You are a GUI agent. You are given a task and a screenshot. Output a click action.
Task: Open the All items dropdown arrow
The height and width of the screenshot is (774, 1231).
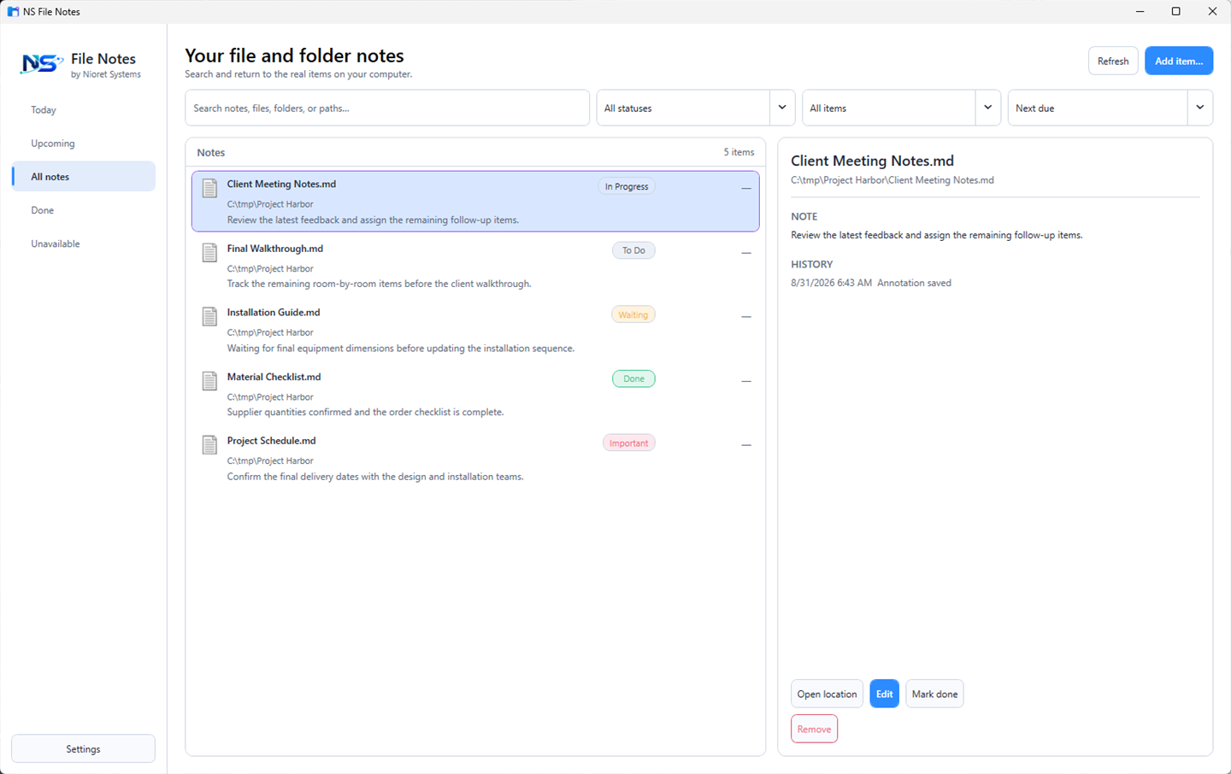coord(988,108)
